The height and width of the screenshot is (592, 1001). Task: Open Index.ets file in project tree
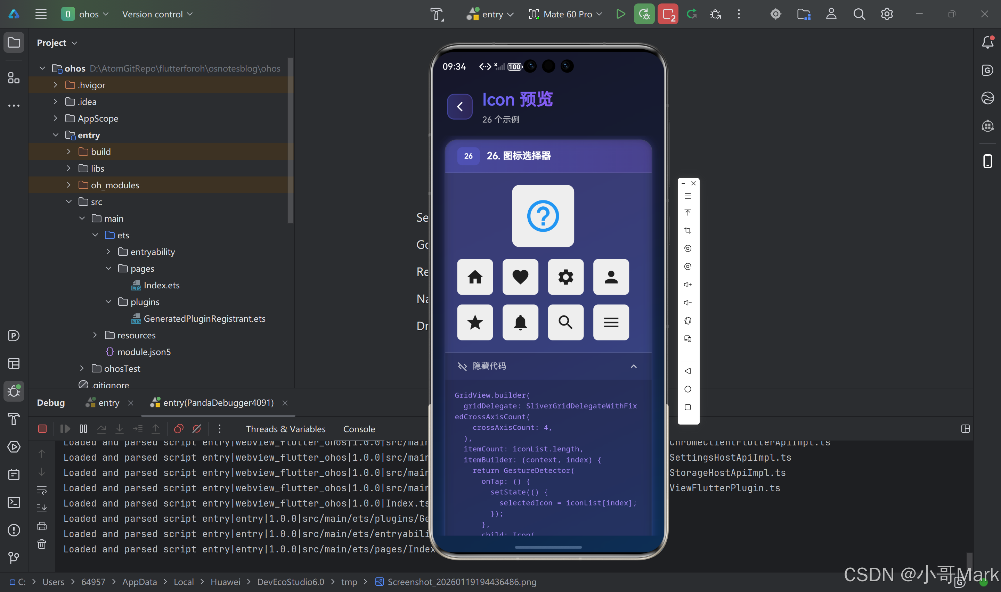[161, 285]
